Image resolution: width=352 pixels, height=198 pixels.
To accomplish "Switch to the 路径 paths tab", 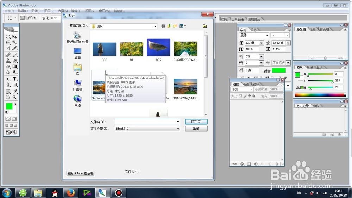I will pos(256,85).
